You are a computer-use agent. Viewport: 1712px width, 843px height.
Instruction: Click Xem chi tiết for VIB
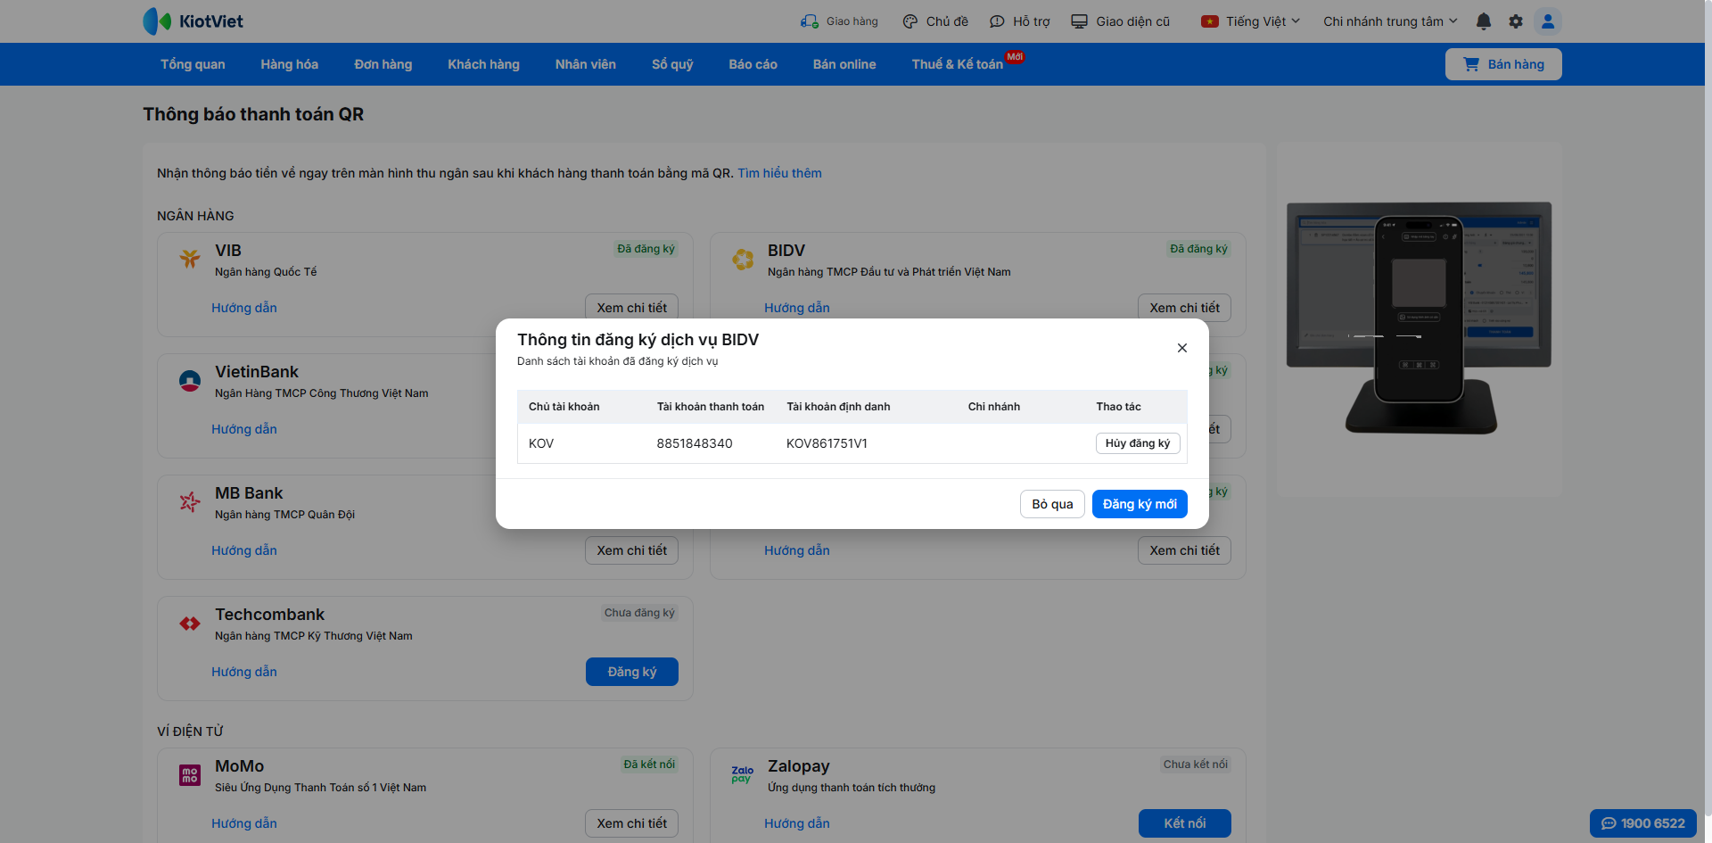click(632, 307)
